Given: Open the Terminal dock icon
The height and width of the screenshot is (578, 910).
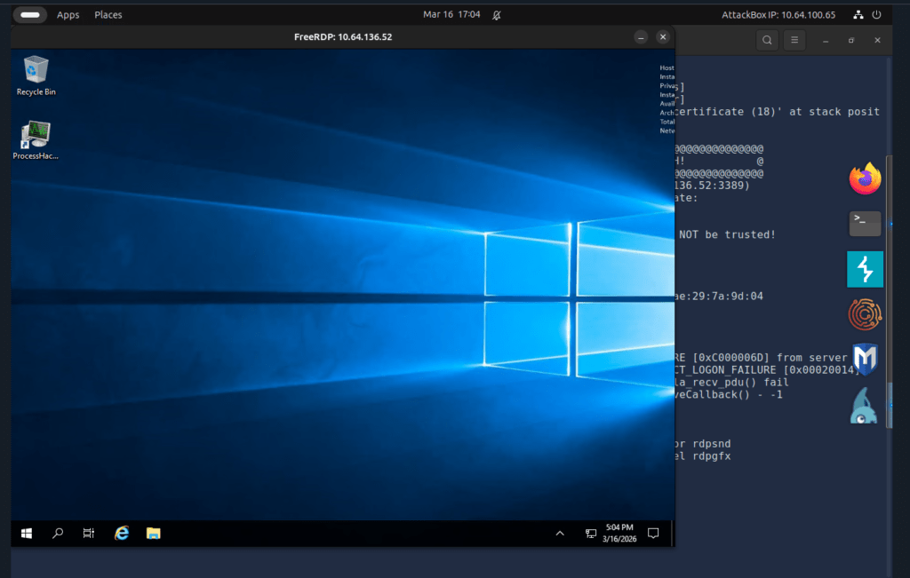Looking at the screenshot, I should point(865,223).
